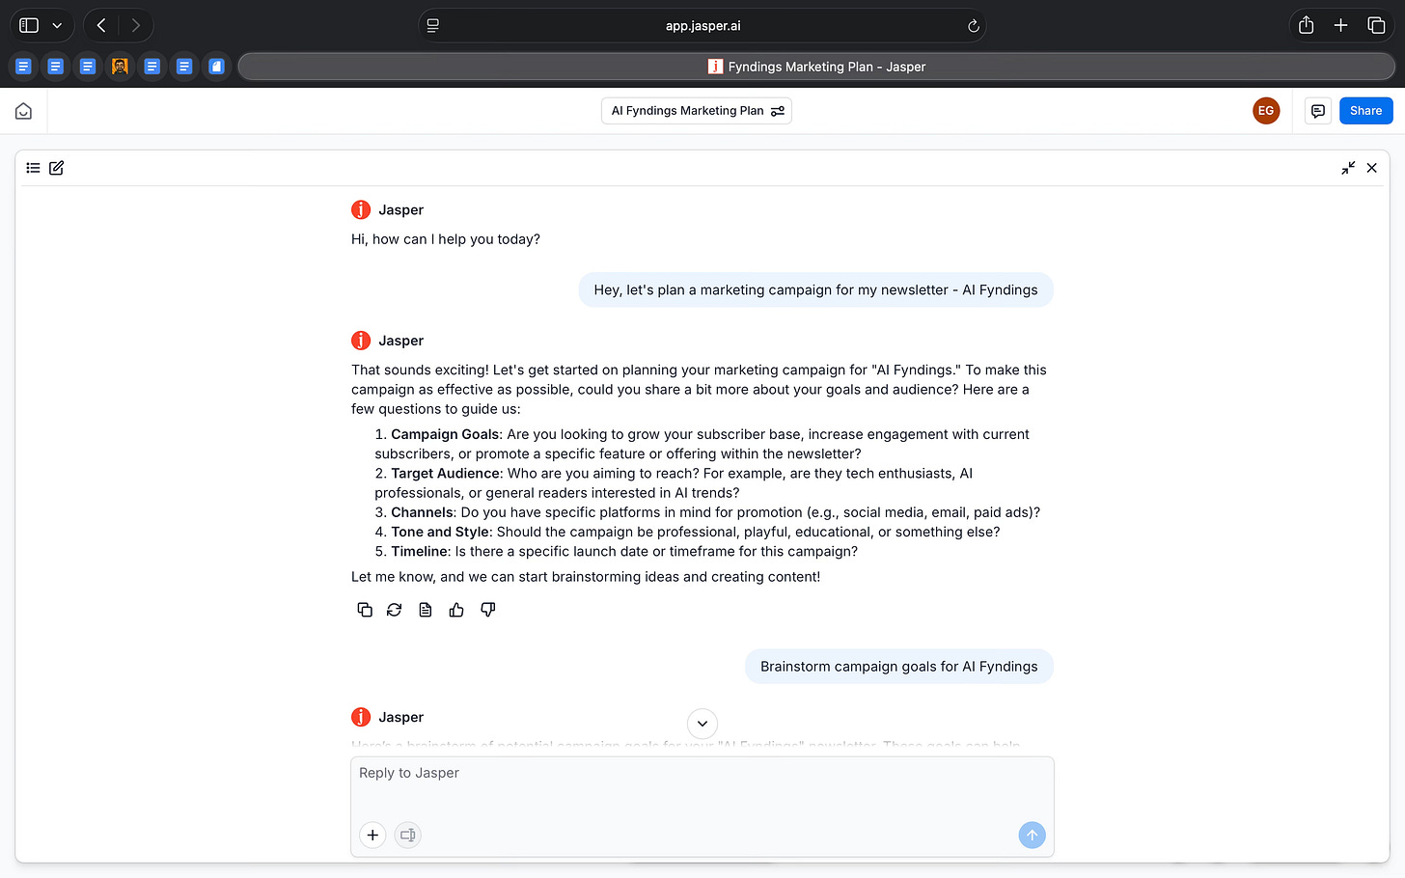Viewport: 1405px width, 878px height.
Task: Click the 'Timeline' list item
Action: (616, 552)
